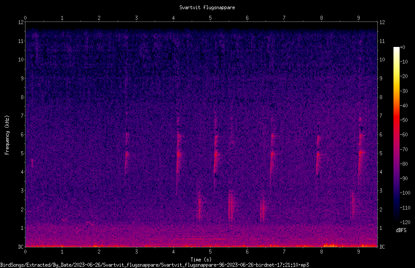Viewport: 415px width, 268px height.
Task: Click the '-40' colorbar label
Action: (404, 106)
